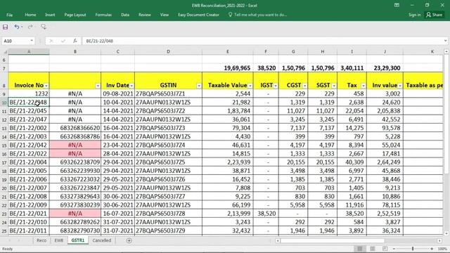Click the Redo arrow icon
The image size is (450, 253).
pyautogui.click(x=30, y=27)
